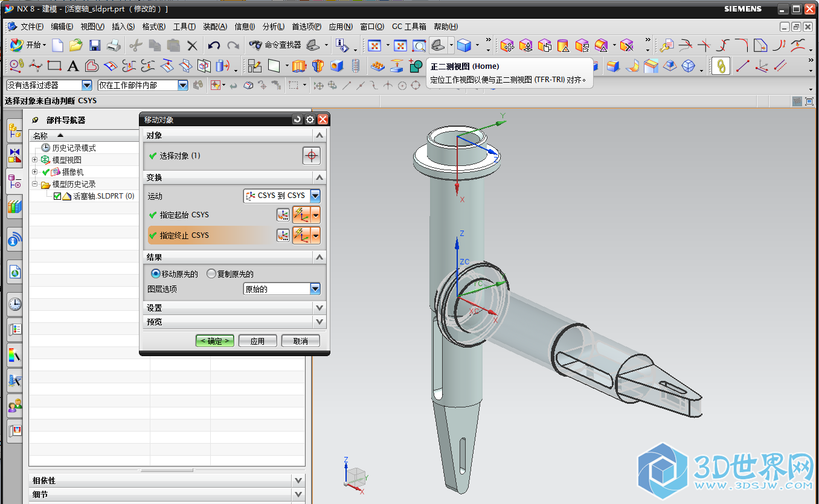Click the Extrude feature icon

point(300,66)
